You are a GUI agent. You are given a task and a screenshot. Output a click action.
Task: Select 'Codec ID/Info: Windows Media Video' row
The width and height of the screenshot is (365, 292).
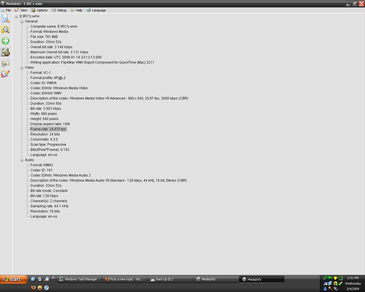point(59,88)
